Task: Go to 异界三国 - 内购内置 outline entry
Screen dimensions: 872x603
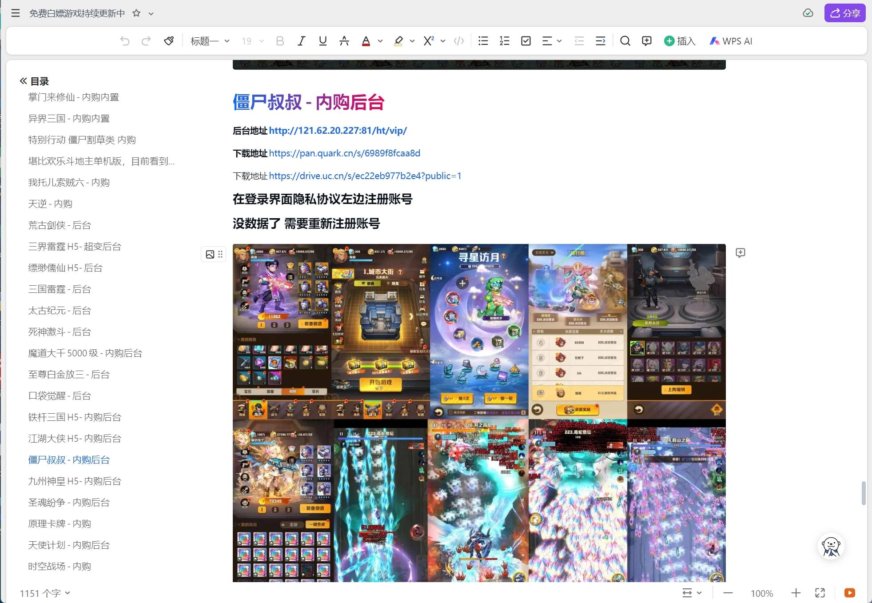Action: click(69, 118)
